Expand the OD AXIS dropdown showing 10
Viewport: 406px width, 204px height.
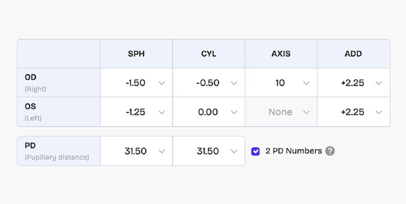coord(281,83)
